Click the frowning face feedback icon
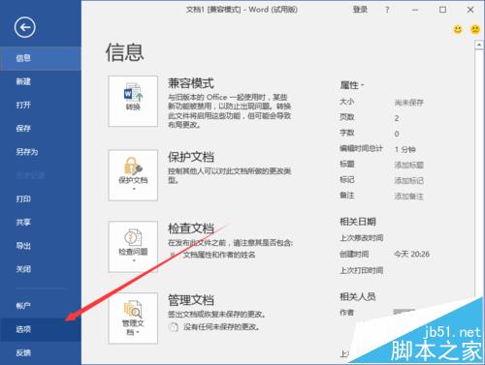The height and width of the screenshot is (365, 485). pos(475,30)
